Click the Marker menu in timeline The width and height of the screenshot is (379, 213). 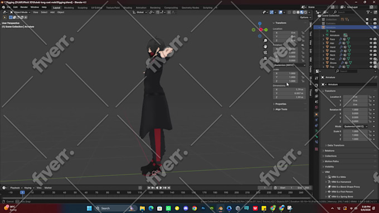coord(48,187)
